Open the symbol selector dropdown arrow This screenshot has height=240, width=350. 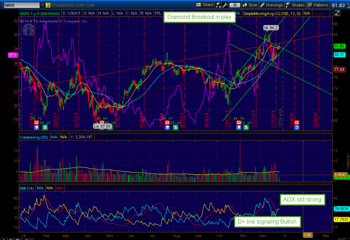(43, 5)
